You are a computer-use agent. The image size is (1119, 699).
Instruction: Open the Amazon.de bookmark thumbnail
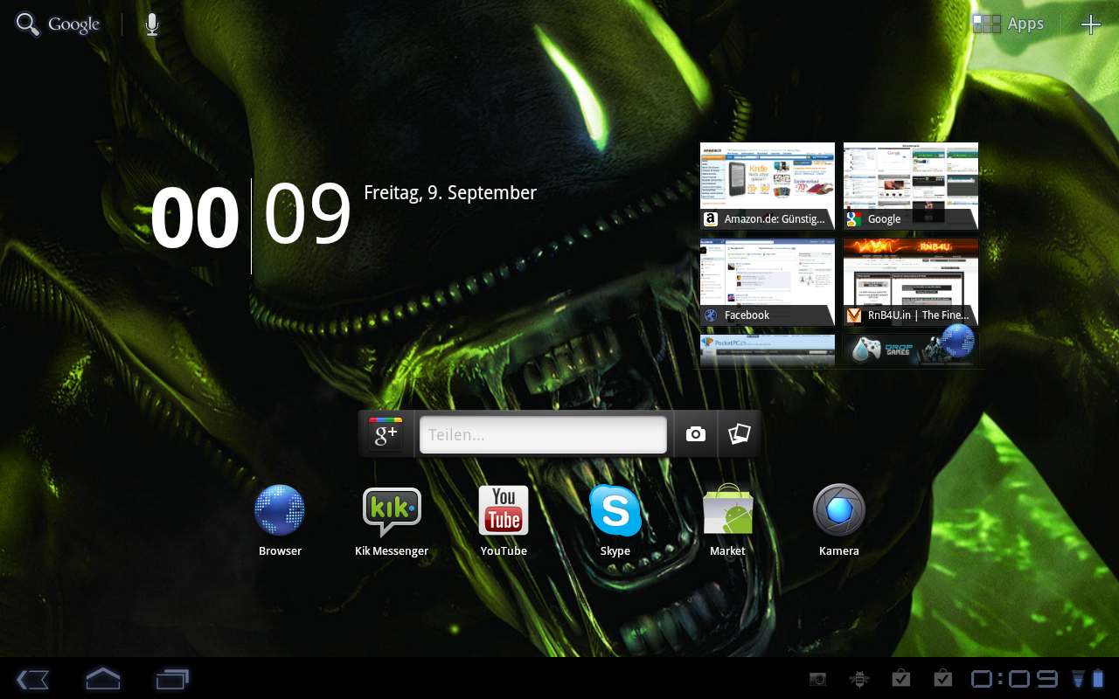[768, 186]
